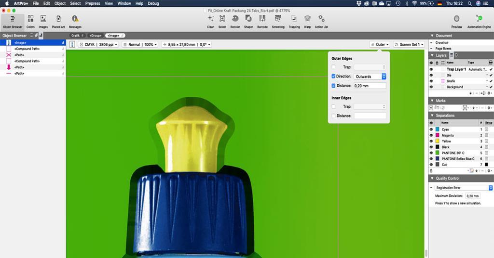This screenshot has width=494, height=258.
Task: Click the Yellow separation color swatch
Action: coord(437,141)
